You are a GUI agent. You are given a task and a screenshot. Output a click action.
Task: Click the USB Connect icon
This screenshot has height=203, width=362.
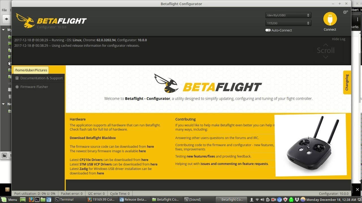tap(330, 19)
